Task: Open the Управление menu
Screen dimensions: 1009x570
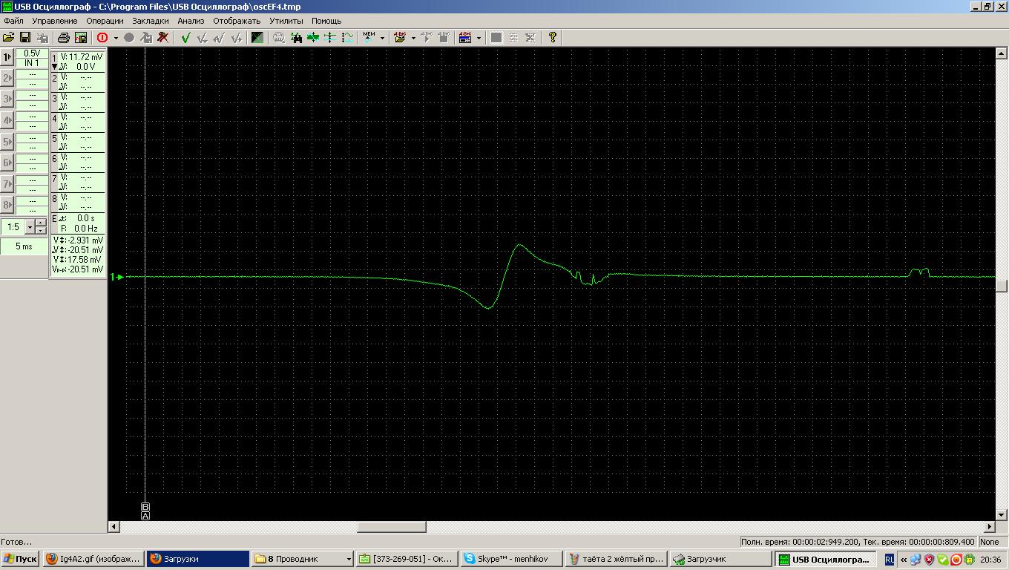Action: 54,21
